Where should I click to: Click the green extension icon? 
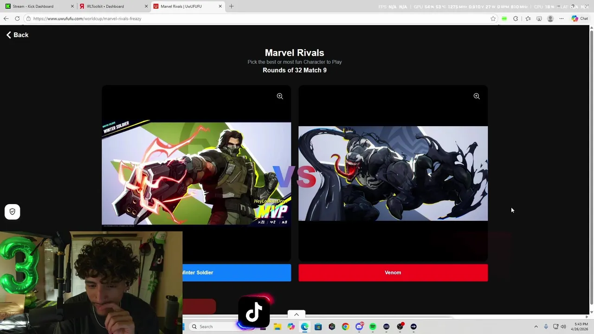(x=504, y=19)
